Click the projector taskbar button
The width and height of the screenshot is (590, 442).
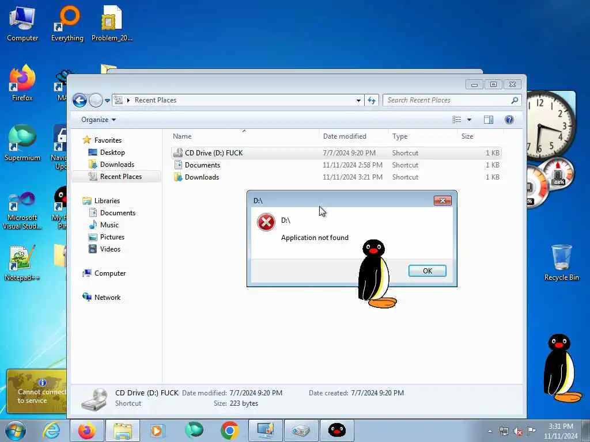(301, 430)
